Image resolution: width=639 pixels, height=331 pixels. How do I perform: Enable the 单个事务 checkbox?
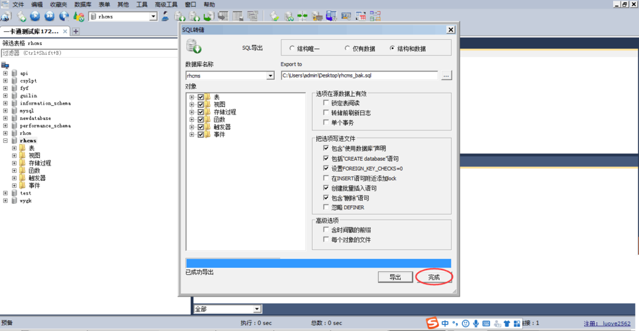[x=326, y=122]
